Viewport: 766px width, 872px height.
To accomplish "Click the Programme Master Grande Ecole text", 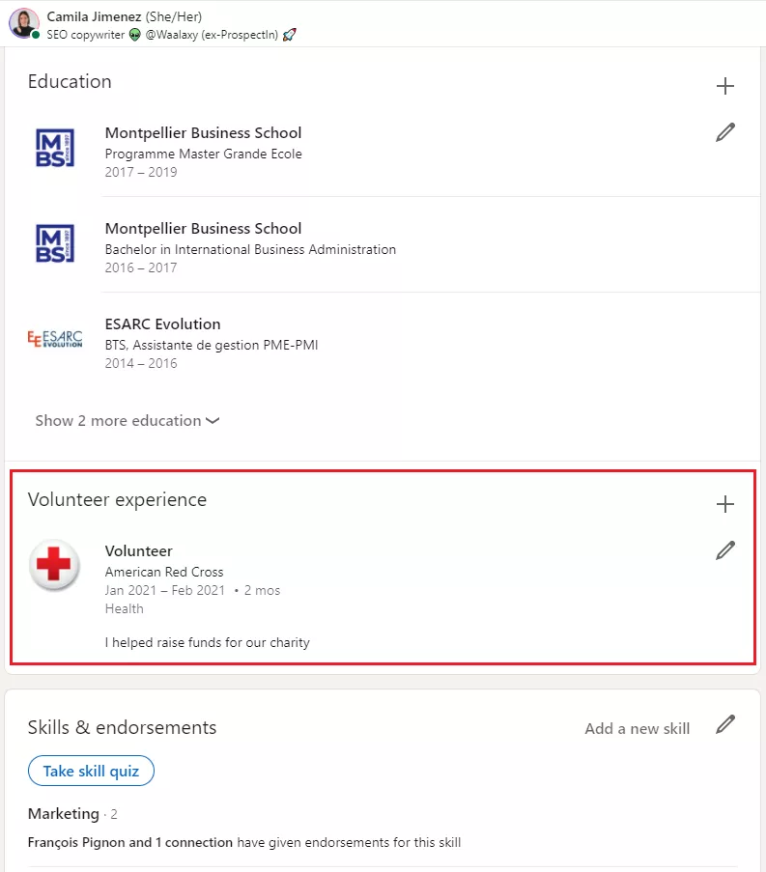I will point(203,154).
